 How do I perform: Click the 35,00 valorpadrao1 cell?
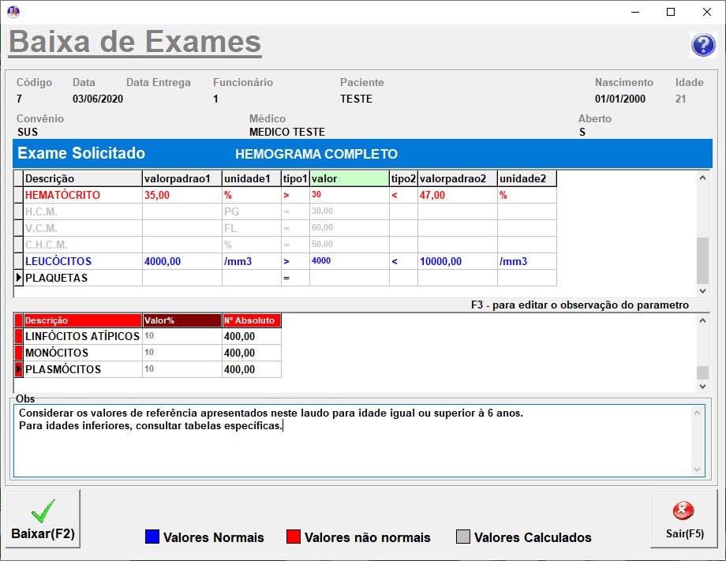click(182, 195)
